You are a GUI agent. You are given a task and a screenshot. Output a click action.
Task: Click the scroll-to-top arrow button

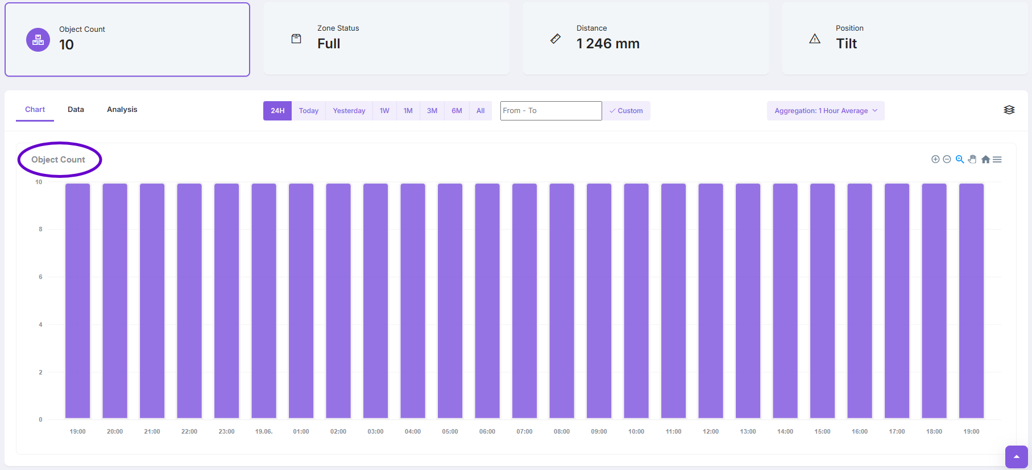[1016, 456]
